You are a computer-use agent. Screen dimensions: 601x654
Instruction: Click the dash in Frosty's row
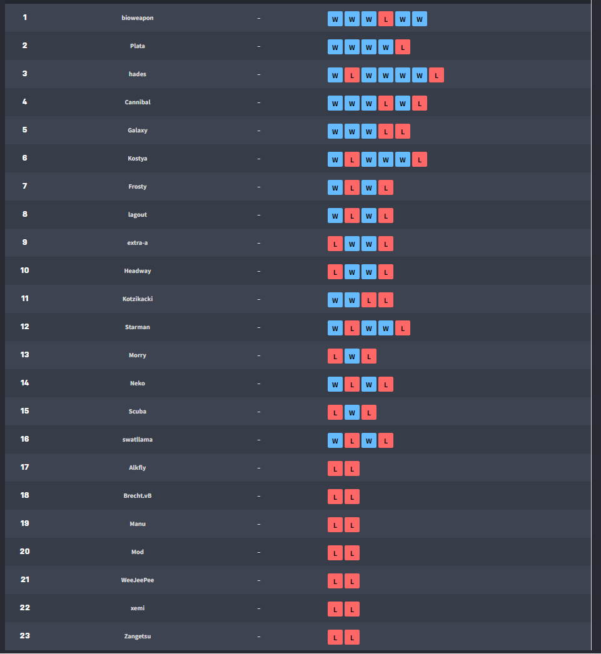click(x=259, y=187)
